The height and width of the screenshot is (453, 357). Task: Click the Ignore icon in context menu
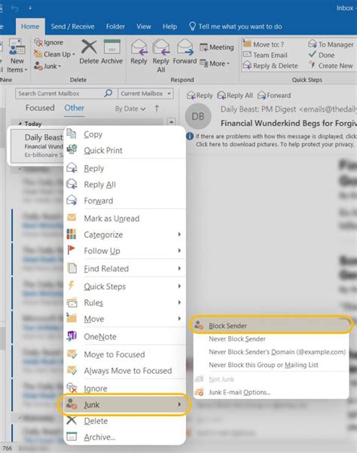pos(72,388)
